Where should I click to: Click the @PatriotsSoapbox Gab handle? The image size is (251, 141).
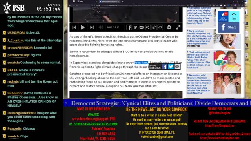click(x=220, y=113)
